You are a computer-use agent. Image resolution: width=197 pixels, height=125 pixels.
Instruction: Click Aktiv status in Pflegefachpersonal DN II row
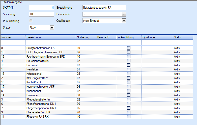(x=177, y=108)
